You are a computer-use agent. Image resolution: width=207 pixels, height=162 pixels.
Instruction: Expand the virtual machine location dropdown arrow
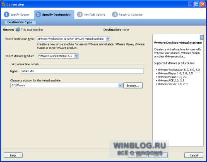pyautogui.click(x=120, y=86)
